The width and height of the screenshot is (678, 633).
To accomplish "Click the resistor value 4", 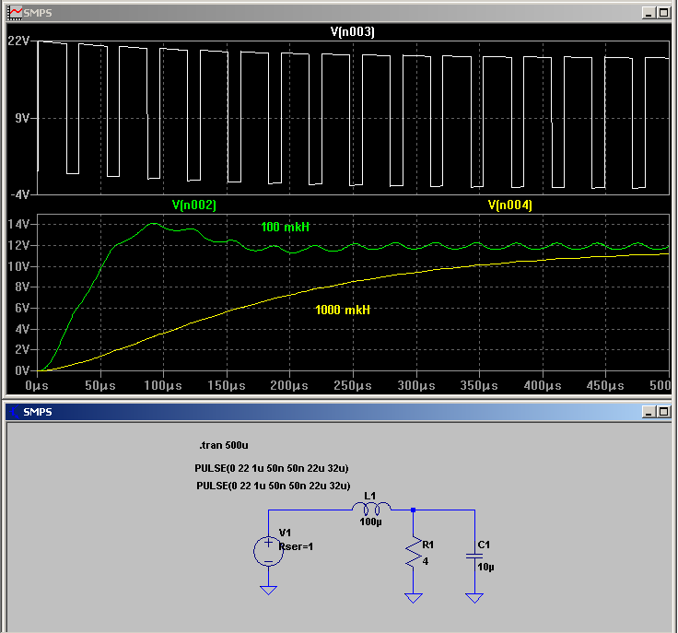I will point(426,561).
